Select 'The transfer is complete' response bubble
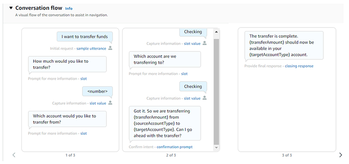The image size is (349, 164). [x=284, y=45]
